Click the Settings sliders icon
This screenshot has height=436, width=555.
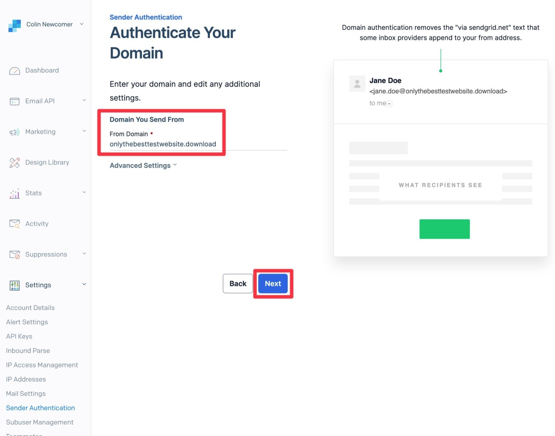pos(14,285)
